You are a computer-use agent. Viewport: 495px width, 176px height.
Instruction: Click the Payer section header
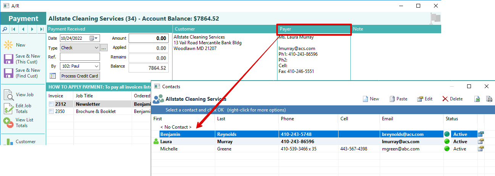click(314, 29)
